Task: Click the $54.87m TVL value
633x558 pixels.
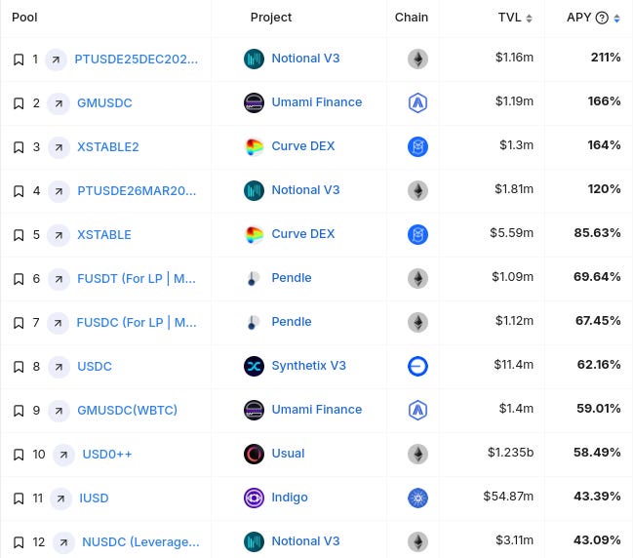Action: click(x=508, y=497)
